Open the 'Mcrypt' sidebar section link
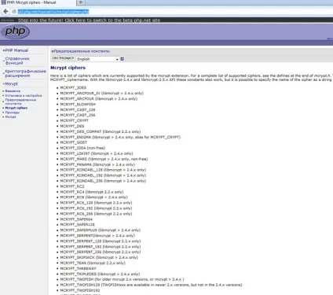 tap(12, 83)
